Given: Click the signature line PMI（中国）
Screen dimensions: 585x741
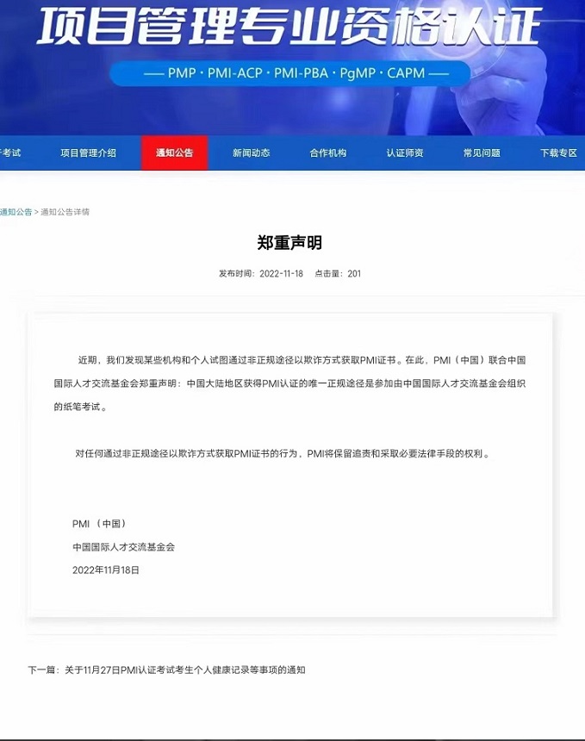Looking at the screenshot, I should pos(100,524).
